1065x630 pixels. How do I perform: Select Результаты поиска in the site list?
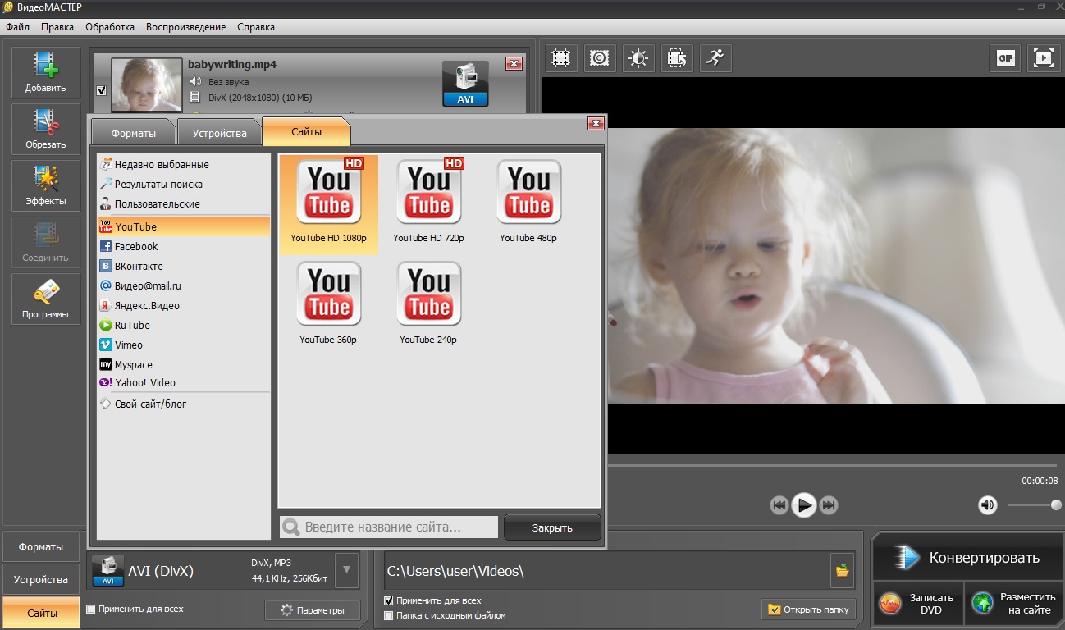tap(184, 185)
